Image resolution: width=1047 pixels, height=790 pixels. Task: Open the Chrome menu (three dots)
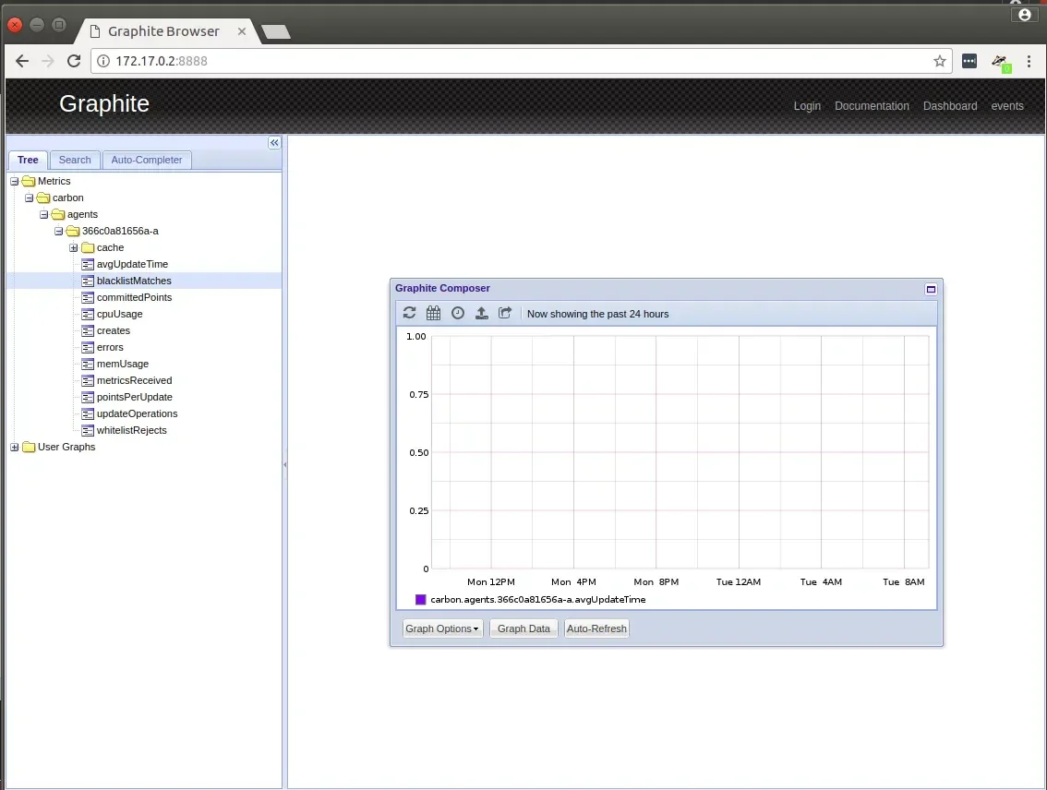(x=1029, y=62)
